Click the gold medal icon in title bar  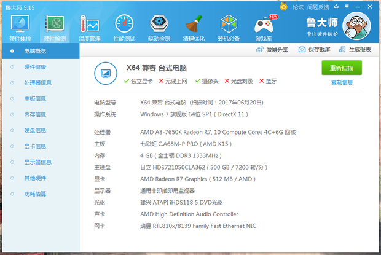[x=283, y=6]
